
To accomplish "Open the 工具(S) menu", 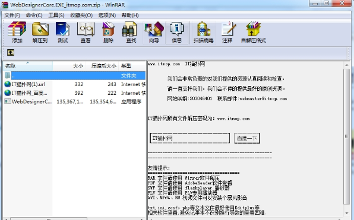I will 56,15.
